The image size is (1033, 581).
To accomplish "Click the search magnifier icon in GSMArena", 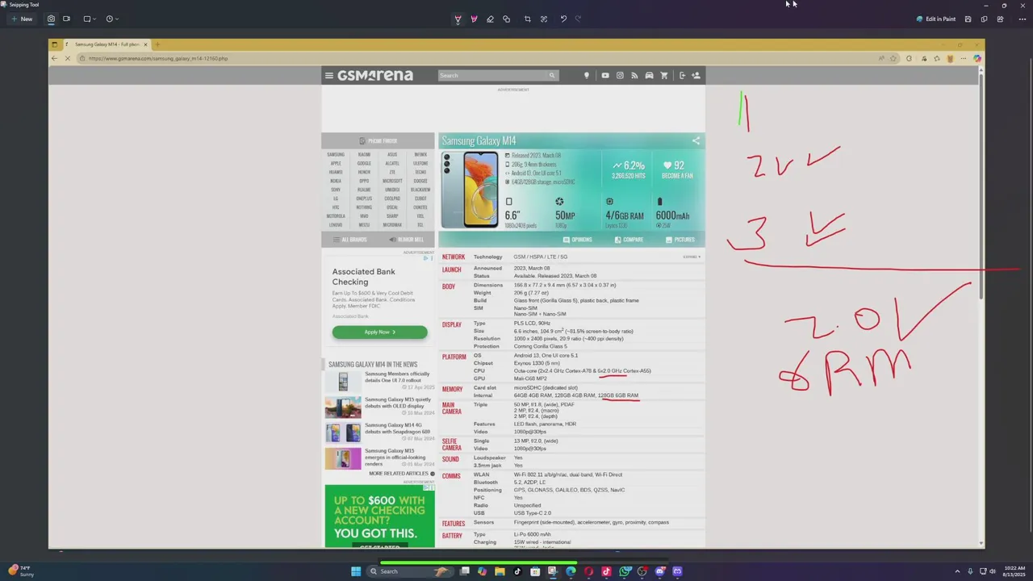I will click(x=552, y=75).
